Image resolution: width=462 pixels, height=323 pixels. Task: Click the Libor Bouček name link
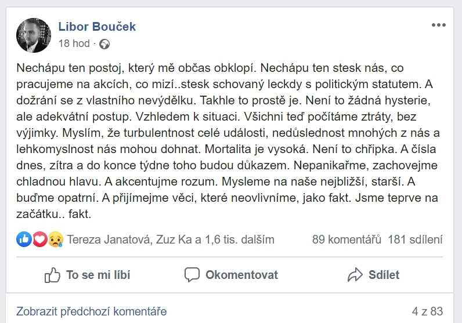[97, 27]
